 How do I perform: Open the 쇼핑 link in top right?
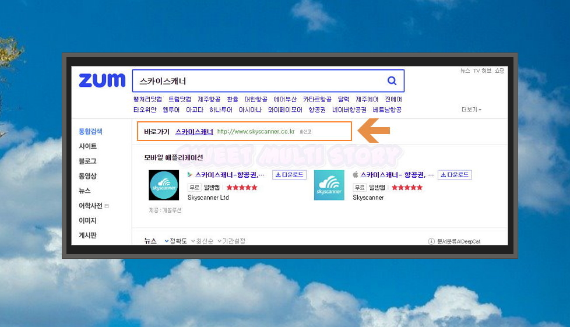[499, 71]
